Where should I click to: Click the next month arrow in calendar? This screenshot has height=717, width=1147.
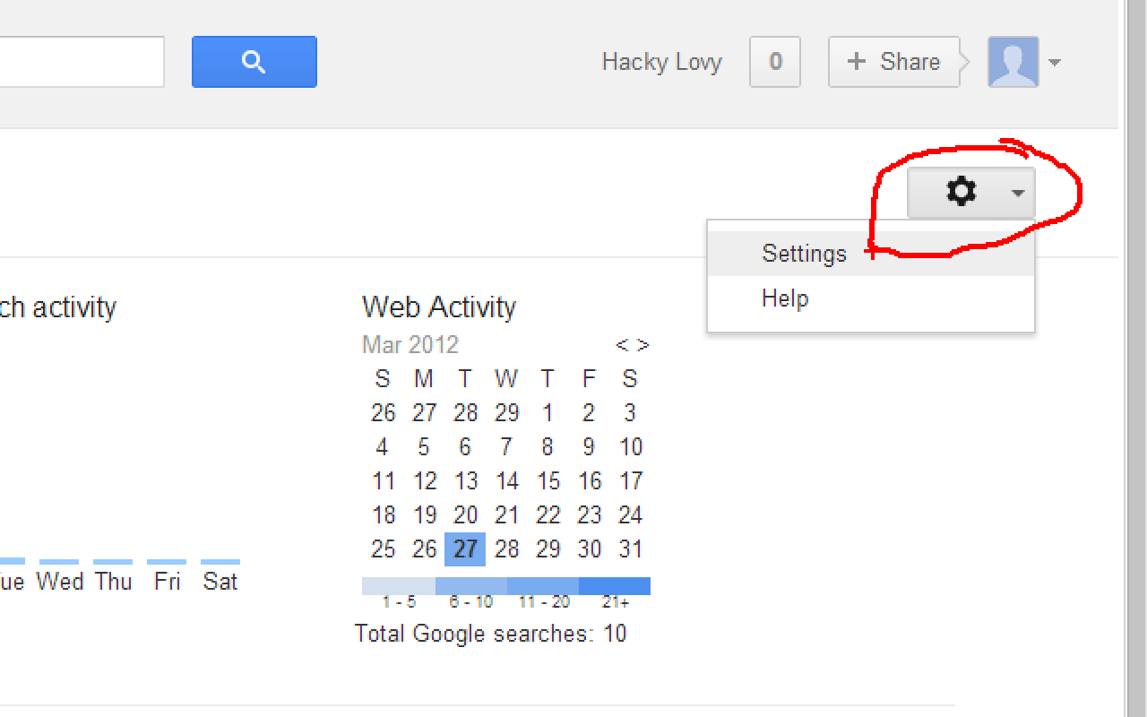coord(642,345)
